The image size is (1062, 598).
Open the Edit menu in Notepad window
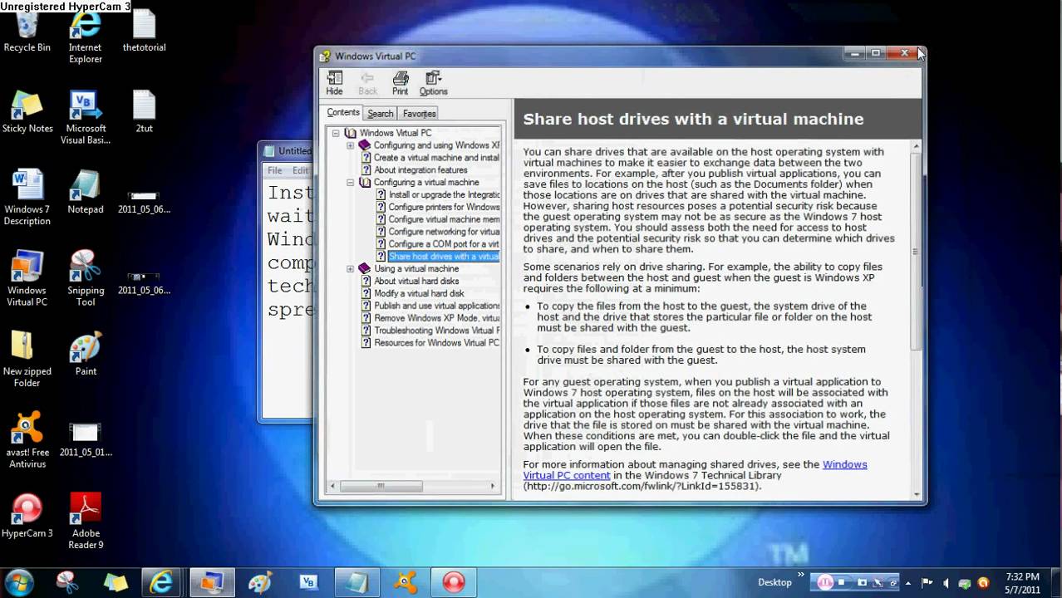[300, 170]
